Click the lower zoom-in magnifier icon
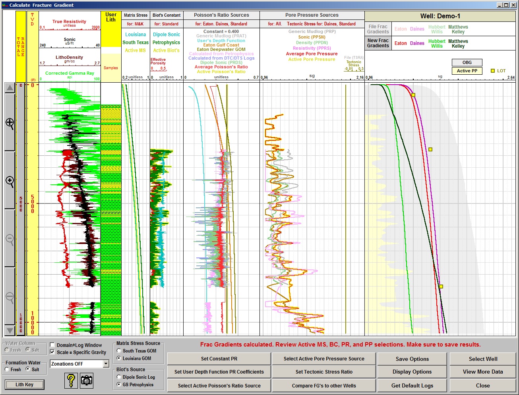Screen dimensions: 519x395 click(x=9, y=181)
